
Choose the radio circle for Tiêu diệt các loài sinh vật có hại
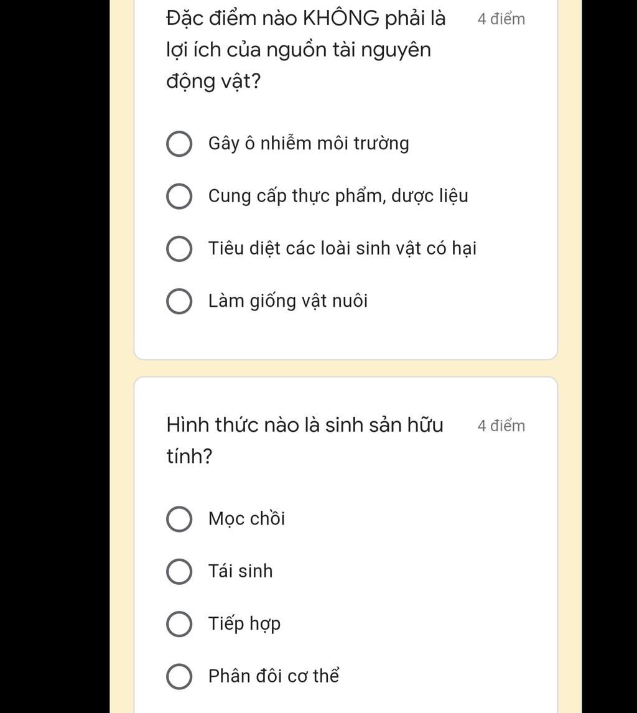point(179,249)
